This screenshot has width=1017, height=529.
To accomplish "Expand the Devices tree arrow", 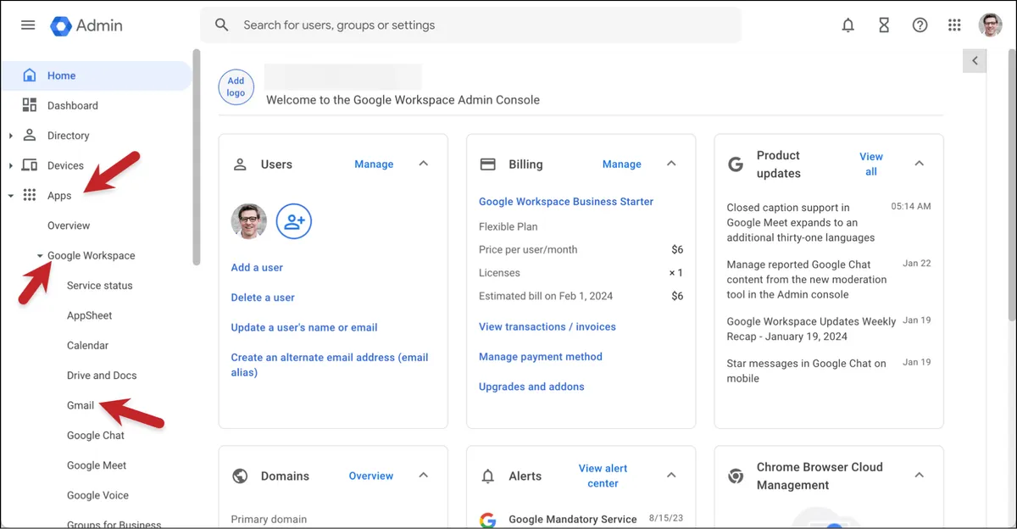I will tap(10, 165).
